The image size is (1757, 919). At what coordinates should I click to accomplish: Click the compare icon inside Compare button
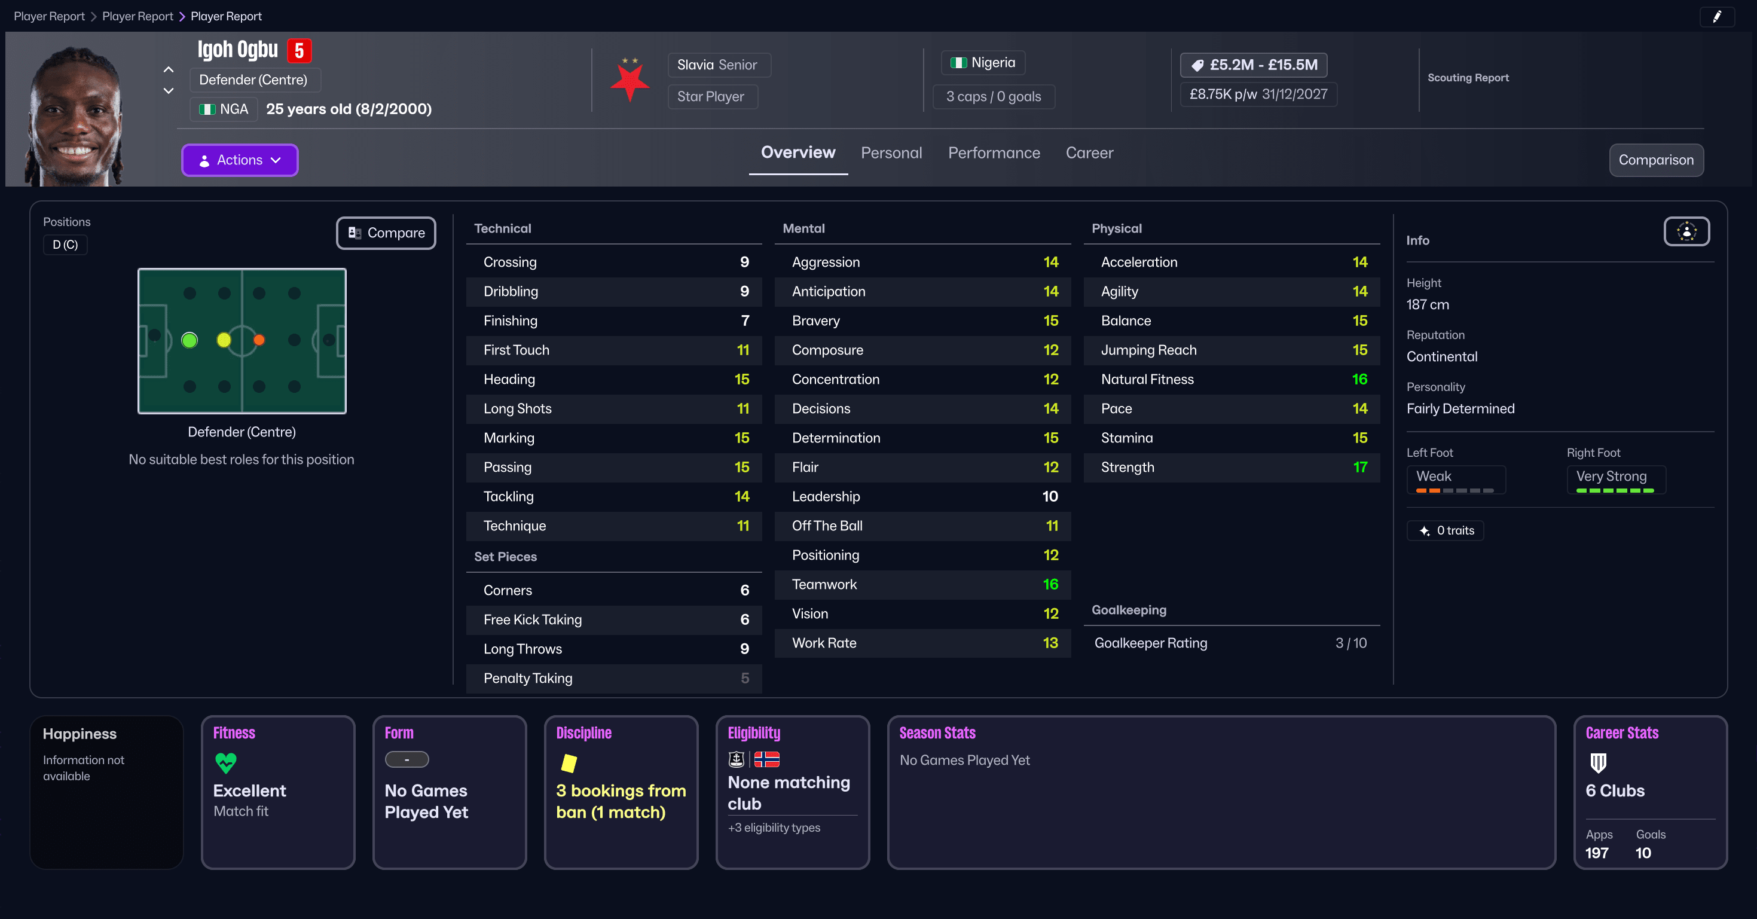[x=355, y=233]
